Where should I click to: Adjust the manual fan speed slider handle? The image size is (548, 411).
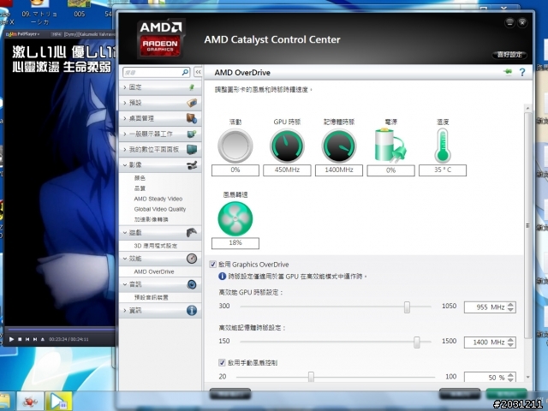tap(311, 377)
